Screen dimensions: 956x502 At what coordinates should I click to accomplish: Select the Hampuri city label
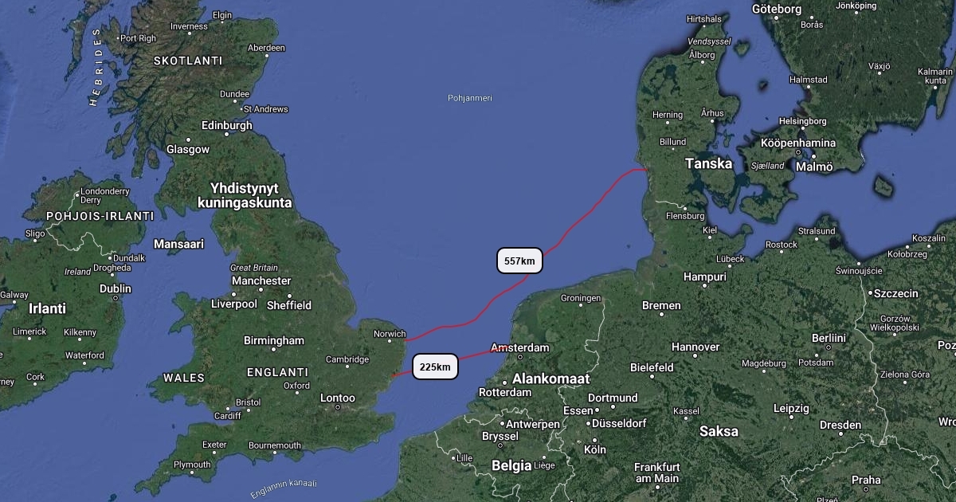(x=705, y=277)
